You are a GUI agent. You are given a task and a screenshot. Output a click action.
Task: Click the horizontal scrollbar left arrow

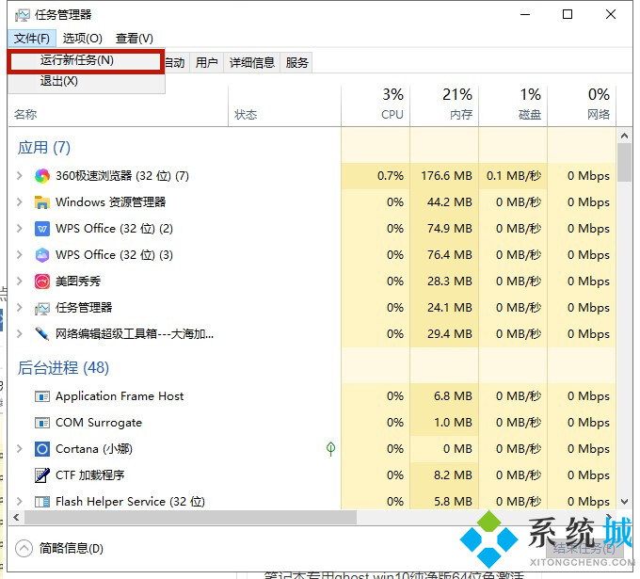pyautogui.click(x=16, y=518)
